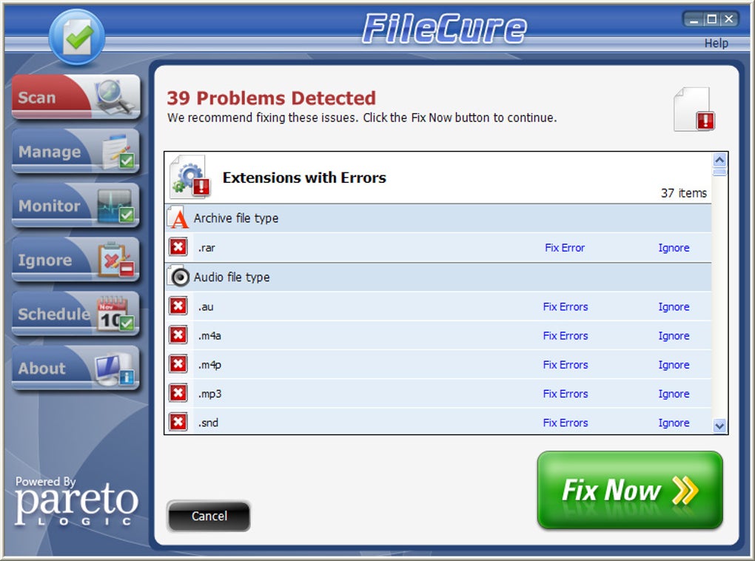The image size is (755, 561).
Task: Open the Schedule section
Action: click(x=75, y=314)
